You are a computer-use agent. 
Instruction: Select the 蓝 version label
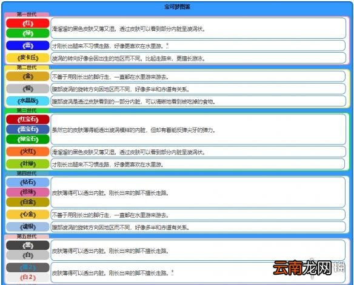28,45
